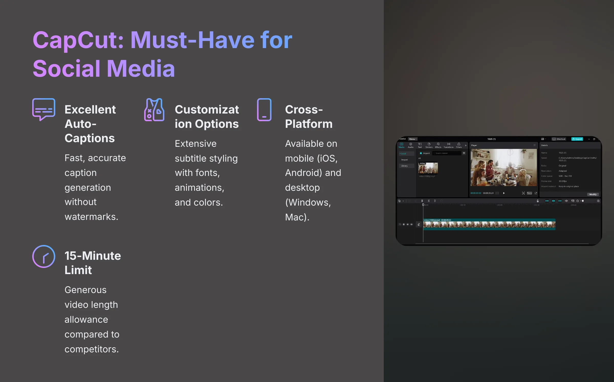614x382 pixels.
Task: Click the Modify button in Details
Action: (593, 195)
